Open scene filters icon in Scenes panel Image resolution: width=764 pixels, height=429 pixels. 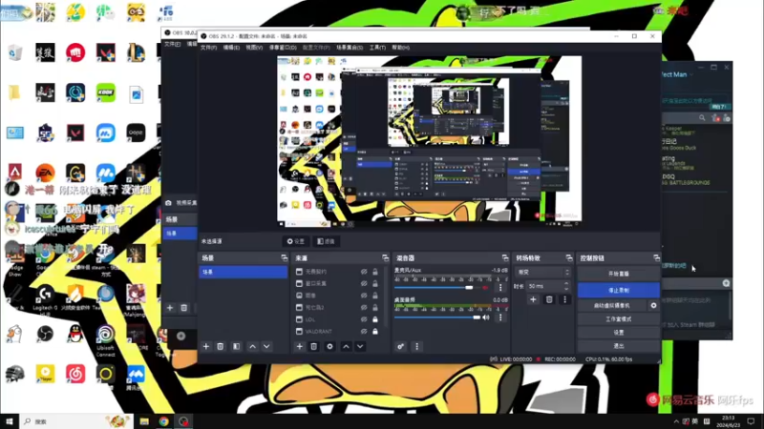click(236, 346)
